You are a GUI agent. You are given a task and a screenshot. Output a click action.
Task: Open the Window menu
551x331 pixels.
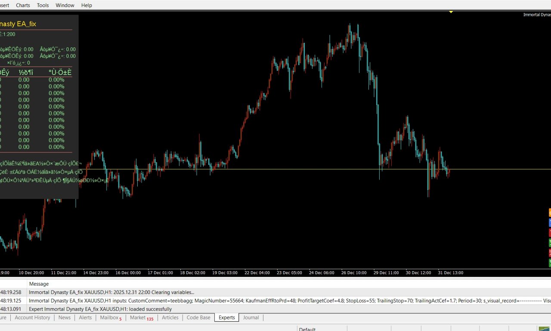(x=65, y=5)
